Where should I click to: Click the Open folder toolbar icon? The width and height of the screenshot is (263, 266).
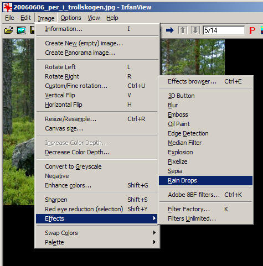9,30
